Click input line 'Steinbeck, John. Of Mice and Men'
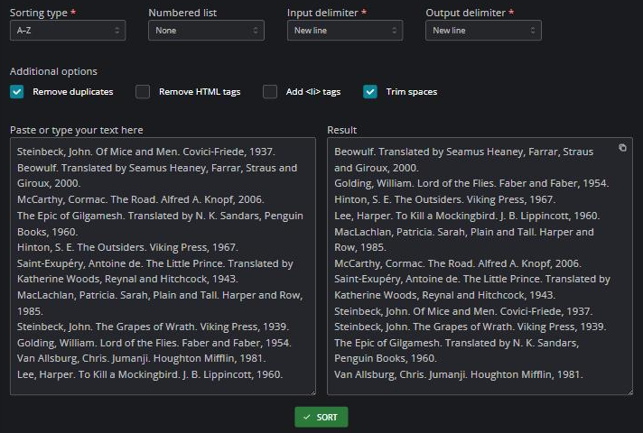643x433 pixels. [x=146, y=152]
